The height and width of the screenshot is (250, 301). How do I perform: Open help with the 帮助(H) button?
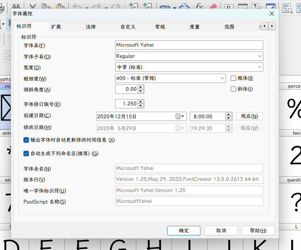coord(258,230)
